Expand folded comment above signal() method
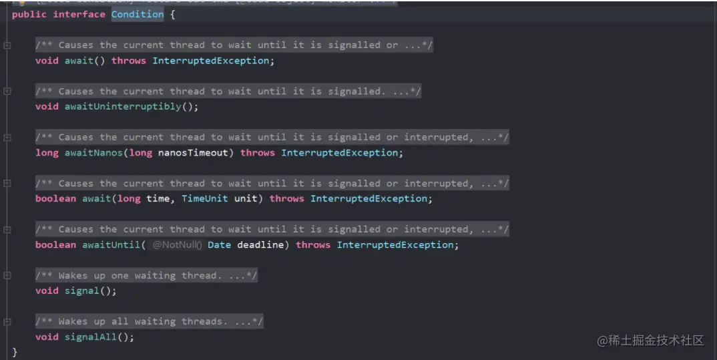 tap(7, 275)
